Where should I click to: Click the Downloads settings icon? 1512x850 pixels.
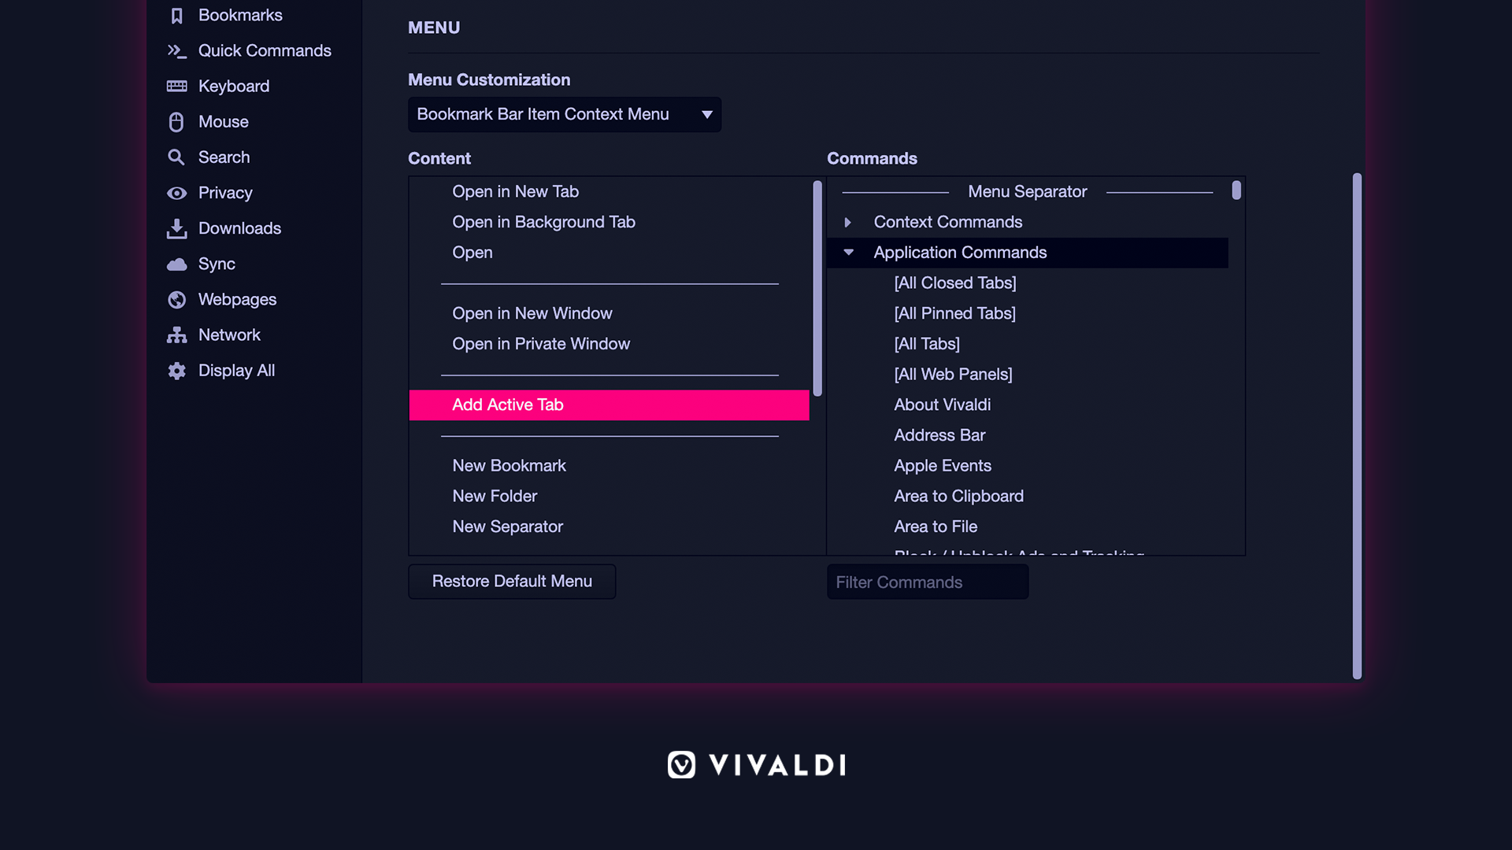[176, 228]
